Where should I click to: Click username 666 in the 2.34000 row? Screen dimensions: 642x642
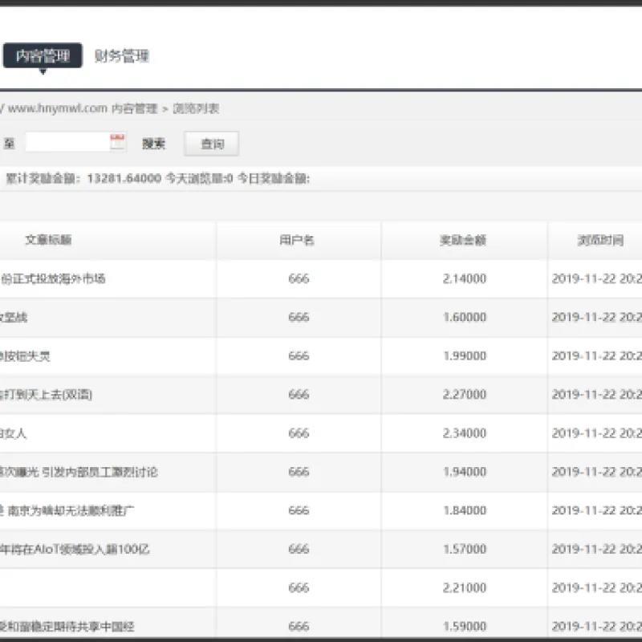coord(299,433)
